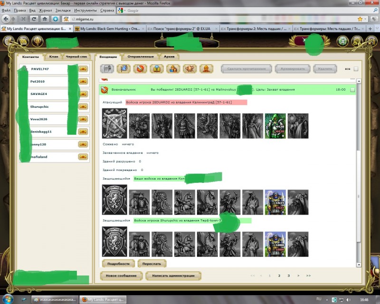This screenshot has height=304, width=380.
Task: Click the Подробности button under battle report
Action: point(118,263)
